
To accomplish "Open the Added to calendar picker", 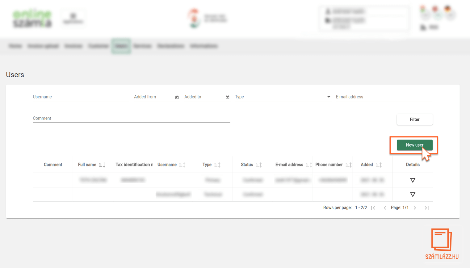I will coord(228,97).
